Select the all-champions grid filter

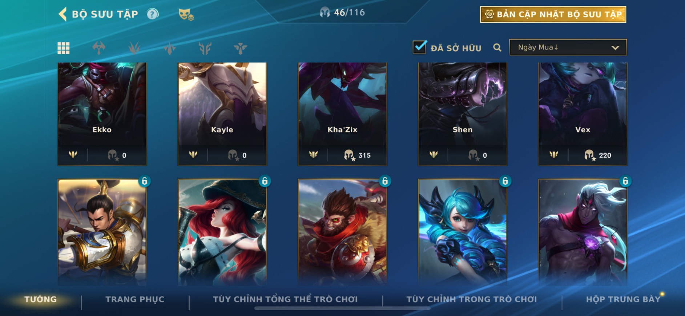64,48
